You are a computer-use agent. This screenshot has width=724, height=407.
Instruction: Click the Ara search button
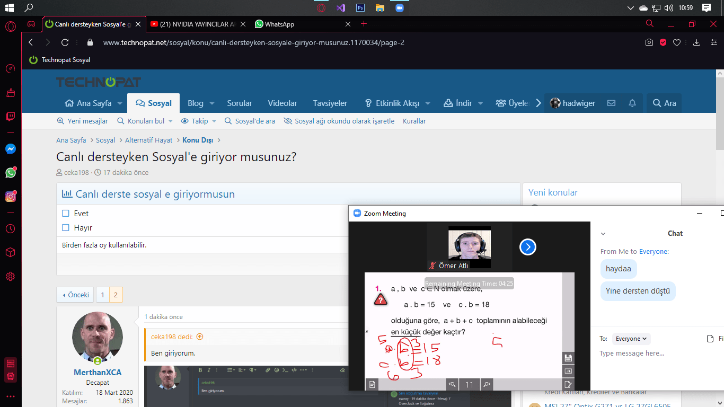click(x=664, y=103)
